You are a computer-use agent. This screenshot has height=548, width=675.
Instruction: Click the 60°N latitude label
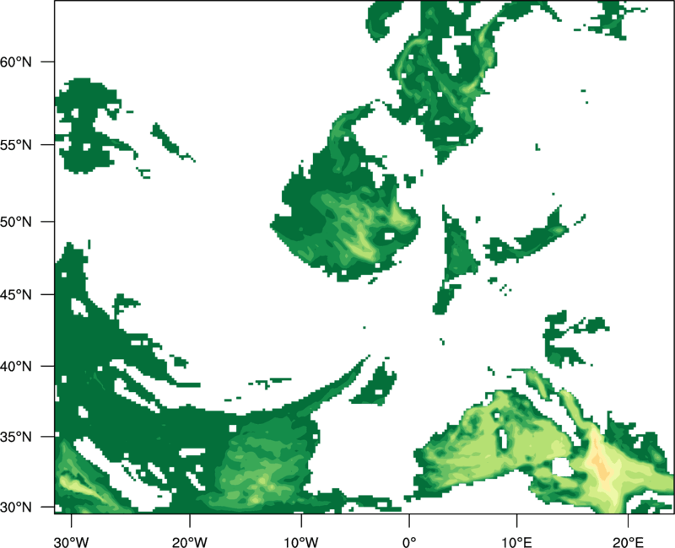tap(16, 62)
